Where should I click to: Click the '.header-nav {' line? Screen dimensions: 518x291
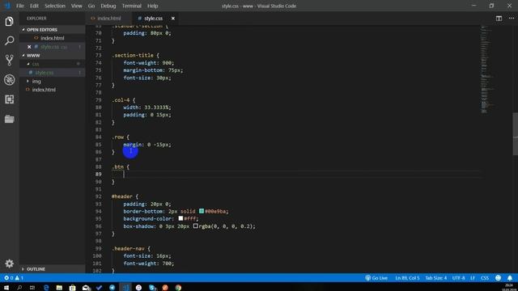click(x=131, y=248)
